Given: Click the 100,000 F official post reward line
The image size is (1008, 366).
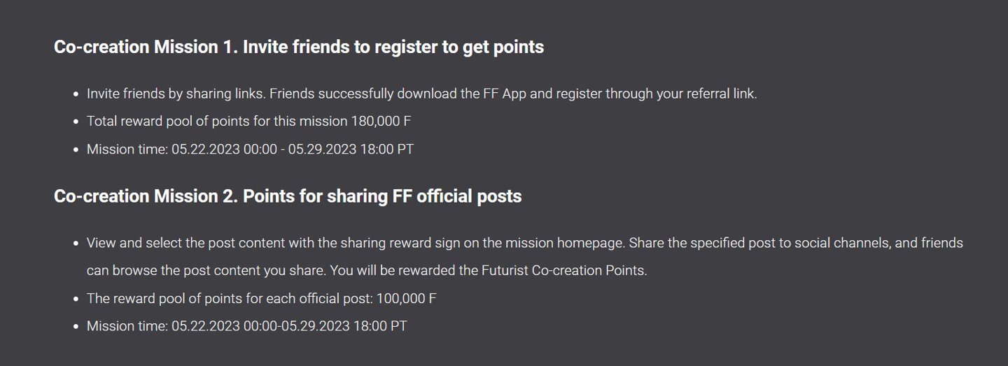Looking at the screenshot, I should pyautogui.click(x=261, y=299).
